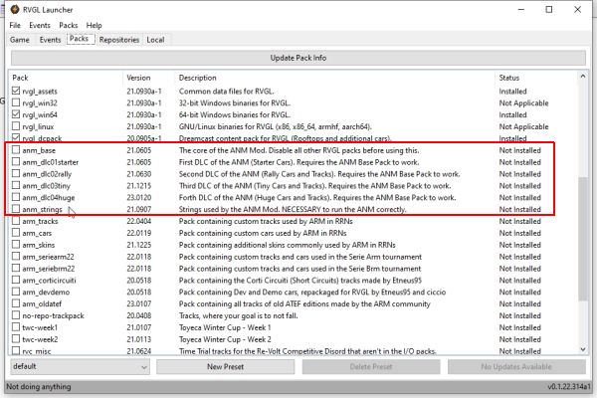The width and height of the screenshot is (597, 398).
Task: Click version '23.0120' of anm_dlc04huge
Action: coord(139,197)
